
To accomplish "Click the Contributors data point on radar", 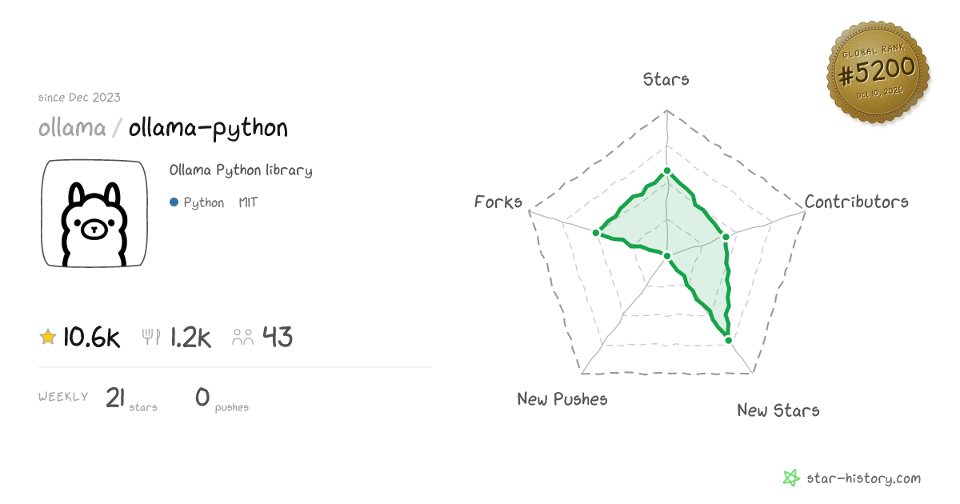I will [x=725, y=236].
